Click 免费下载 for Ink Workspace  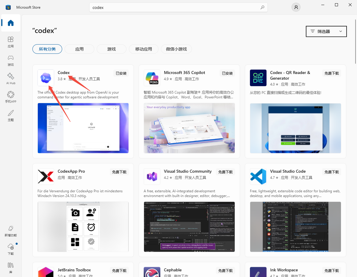click(332, 270)
